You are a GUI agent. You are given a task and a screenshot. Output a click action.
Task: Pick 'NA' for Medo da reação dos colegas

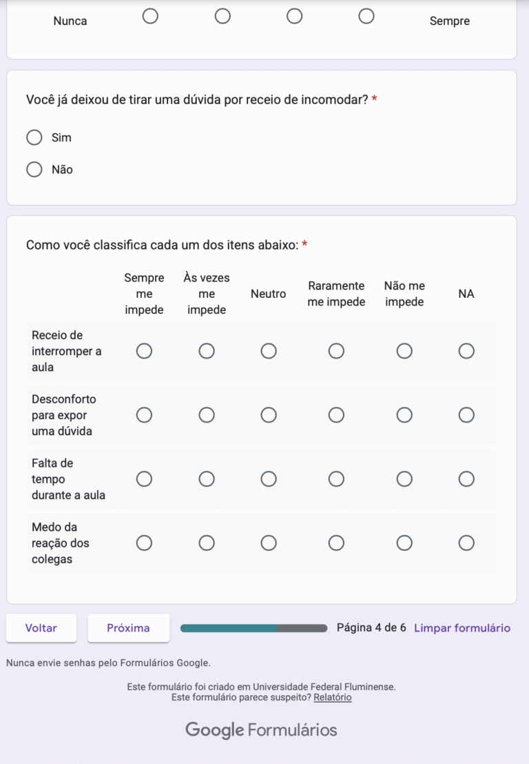[466, 543]
